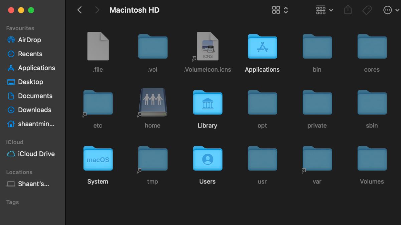Image resolution: width=401 pixels, height=225 pixels.
Task: Go forward with the right chevron
Action: 97,10
